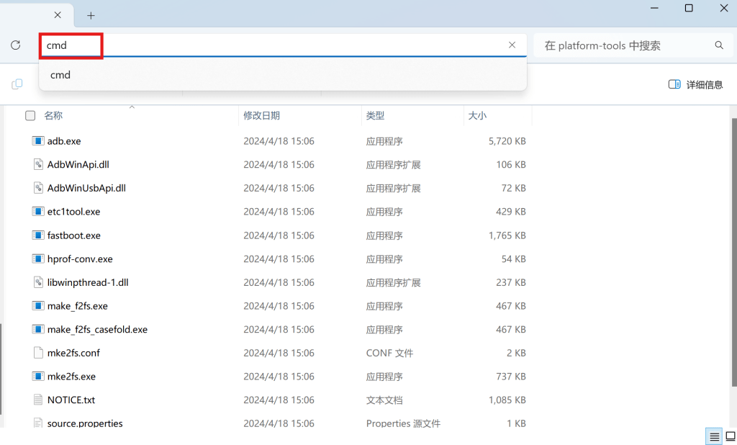This screenshot has width=737, height=445.
Task: Click the refresh icon beside address bar
Action: coord(16,45)
